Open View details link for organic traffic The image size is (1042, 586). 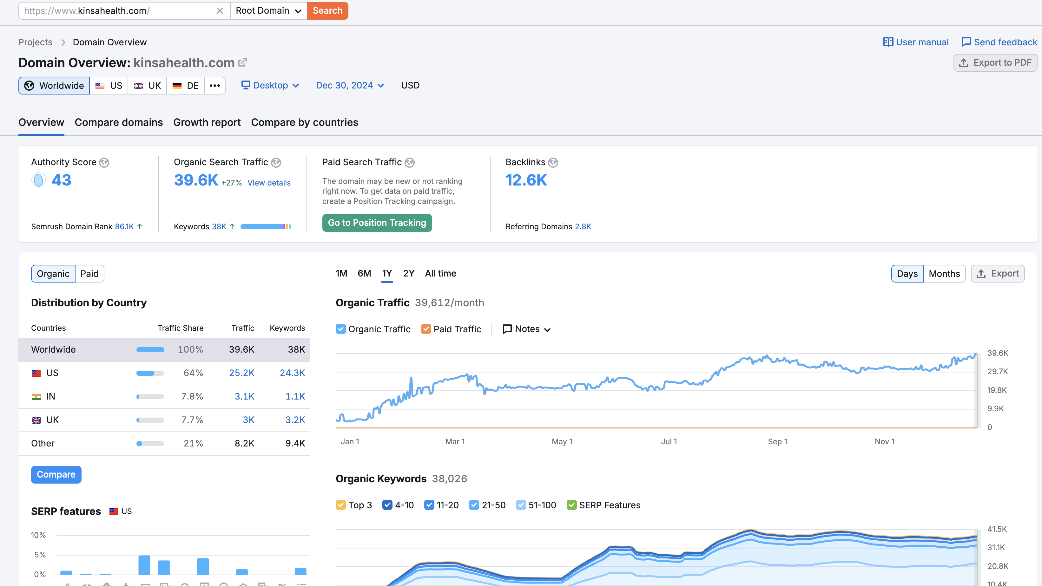(268, 183)
